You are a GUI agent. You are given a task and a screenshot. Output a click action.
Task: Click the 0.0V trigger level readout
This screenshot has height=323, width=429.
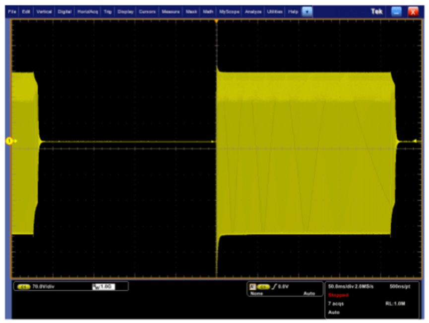(x=282, y=286)
